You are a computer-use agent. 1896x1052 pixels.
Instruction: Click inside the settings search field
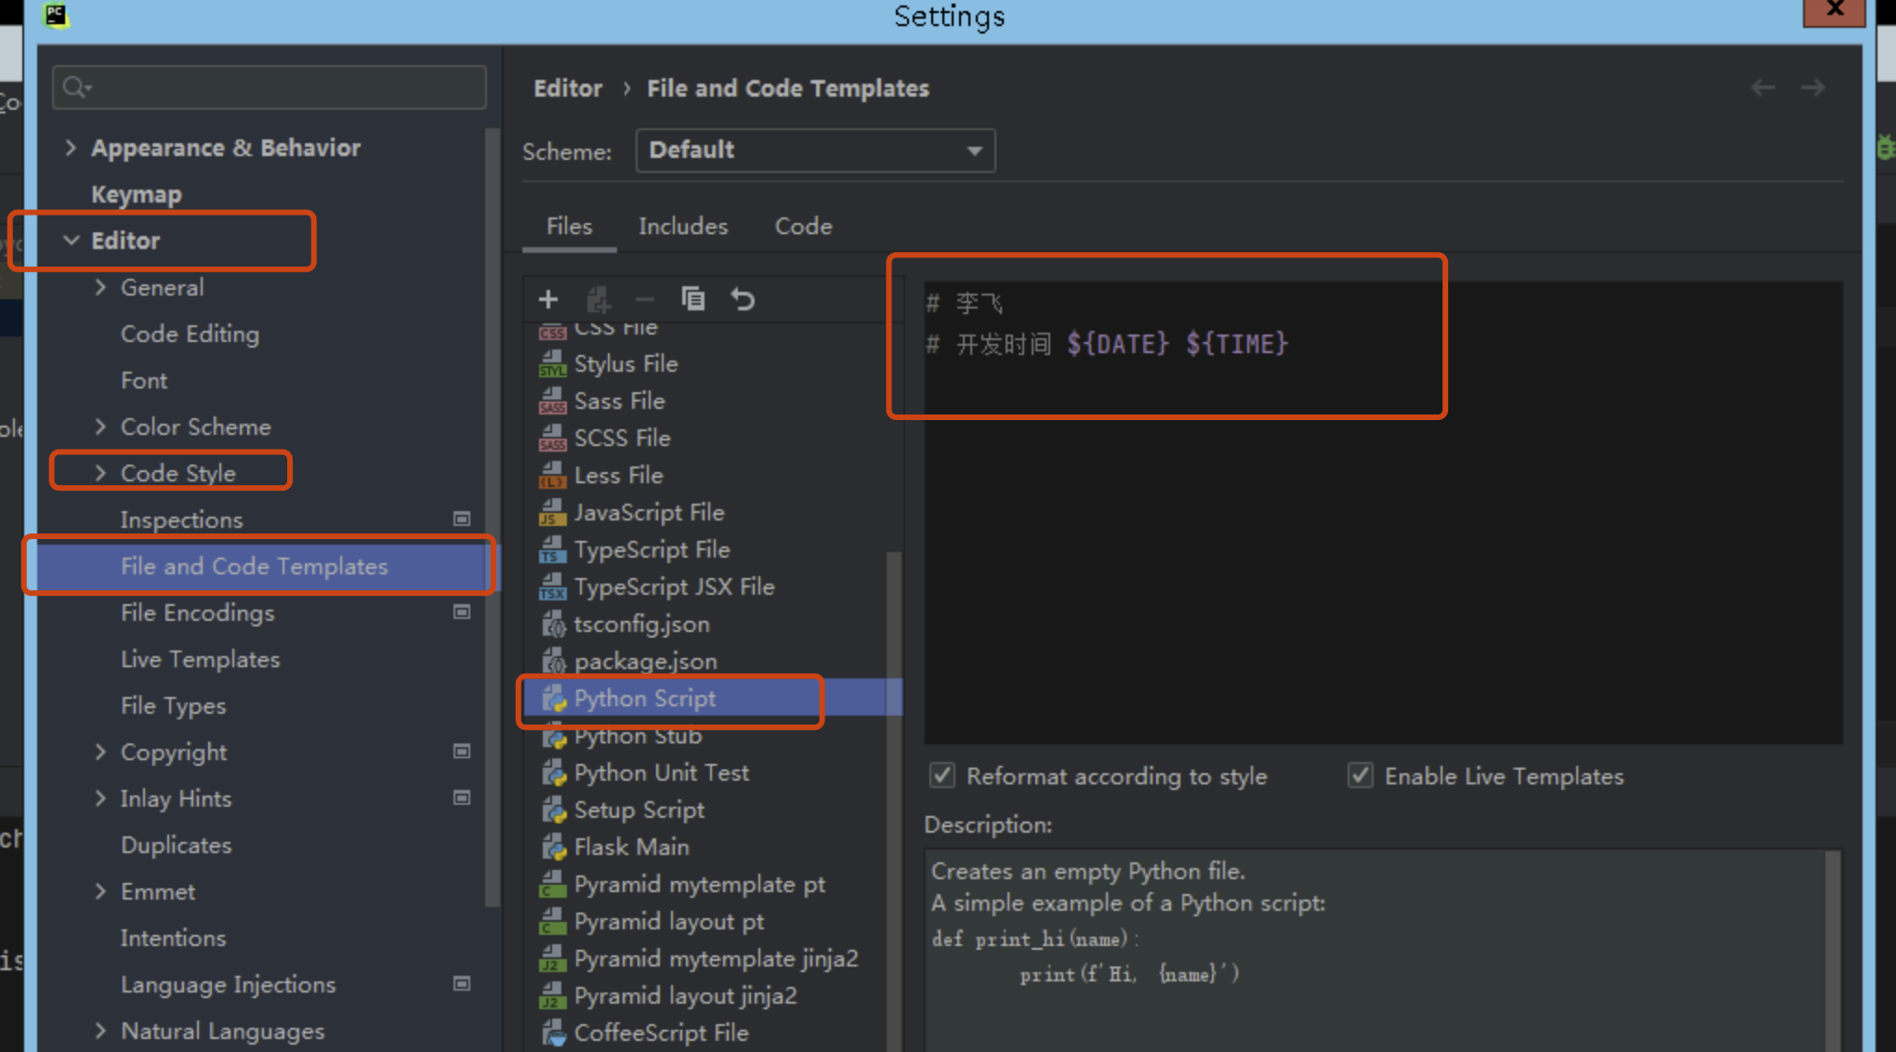pos(279,87)
